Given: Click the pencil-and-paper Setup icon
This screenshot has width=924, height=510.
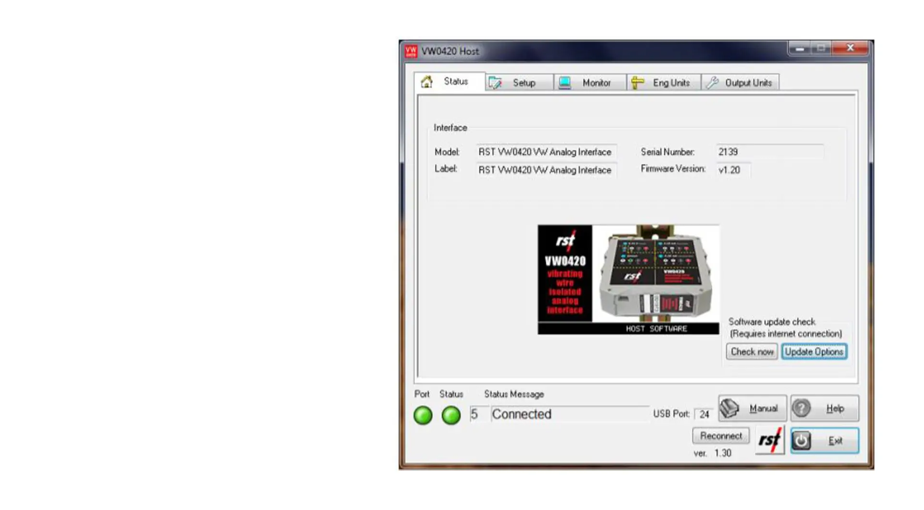Looking at the screenshot, I should tap(495, 83).
